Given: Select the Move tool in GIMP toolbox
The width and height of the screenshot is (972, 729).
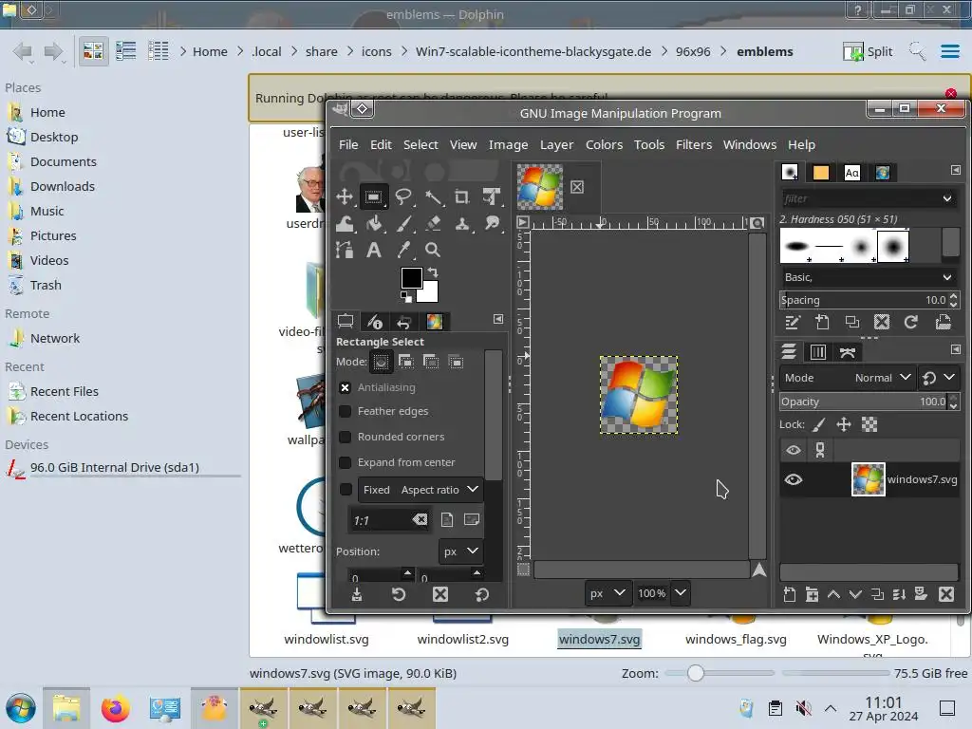Looking at the screenshot, I should [344, 197].
